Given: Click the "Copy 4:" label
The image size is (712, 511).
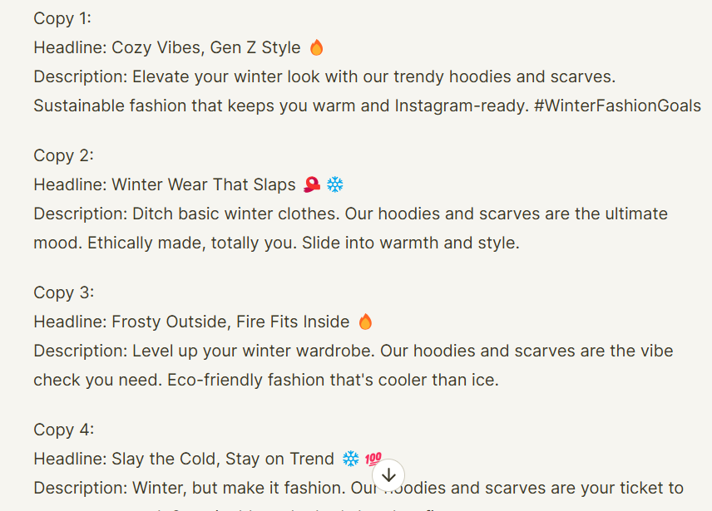Looking at the screenshot, I should (x=64, y=430).
